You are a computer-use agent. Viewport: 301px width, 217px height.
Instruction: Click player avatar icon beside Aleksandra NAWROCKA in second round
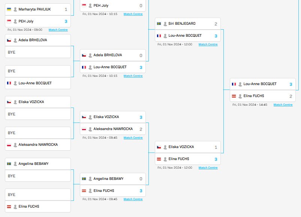pyautogui.click(x=90, y=129)
